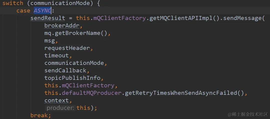This screenshot has height=119, width=270.
Task: Click the requestHeader argument
Action: (x=67, y=48)
